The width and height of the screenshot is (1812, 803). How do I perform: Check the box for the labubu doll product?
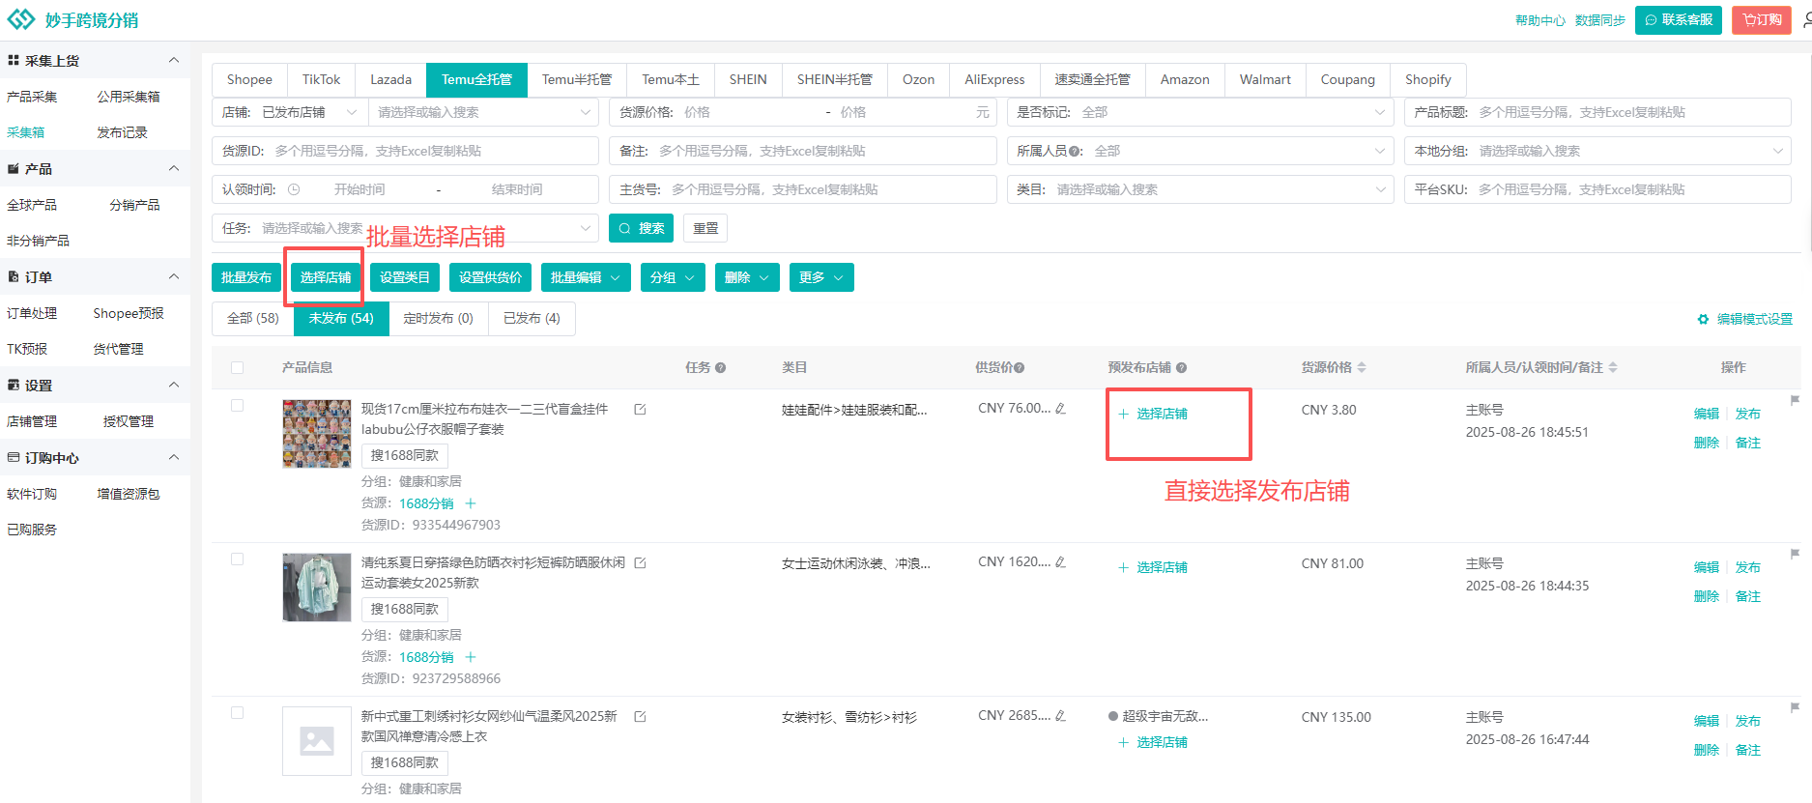click(x=238, y=406)
